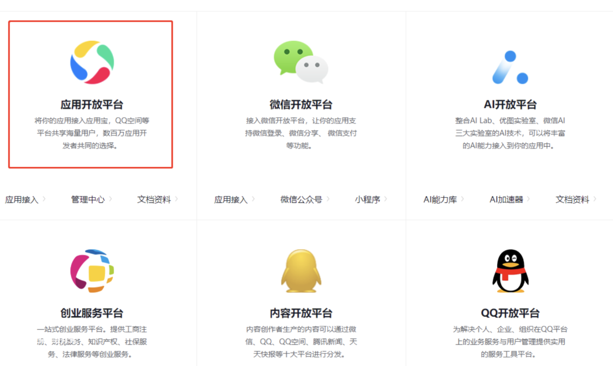The image size is (613, 366).
Task: Open 文档资料 under 应用开放平台
Action: (x=154, y=200)
